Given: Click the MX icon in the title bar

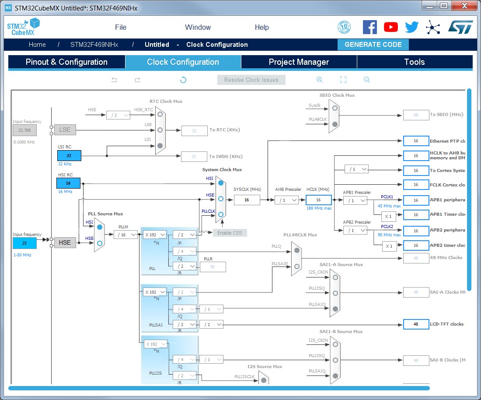Looking at the screenshot, I should tap(8, 8).
